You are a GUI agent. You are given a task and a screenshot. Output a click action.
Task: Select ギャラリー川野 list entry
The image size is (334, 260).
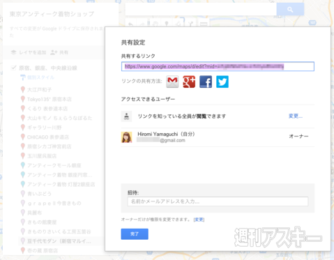tap(44, 128)
